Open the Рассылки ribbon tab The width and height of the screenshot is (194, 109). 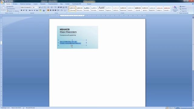click(x=43, y=4)
